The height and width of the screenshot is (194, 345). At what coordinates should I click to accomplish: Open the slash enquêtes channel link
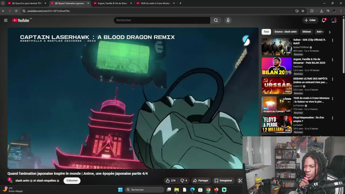[x=46, y=181]
